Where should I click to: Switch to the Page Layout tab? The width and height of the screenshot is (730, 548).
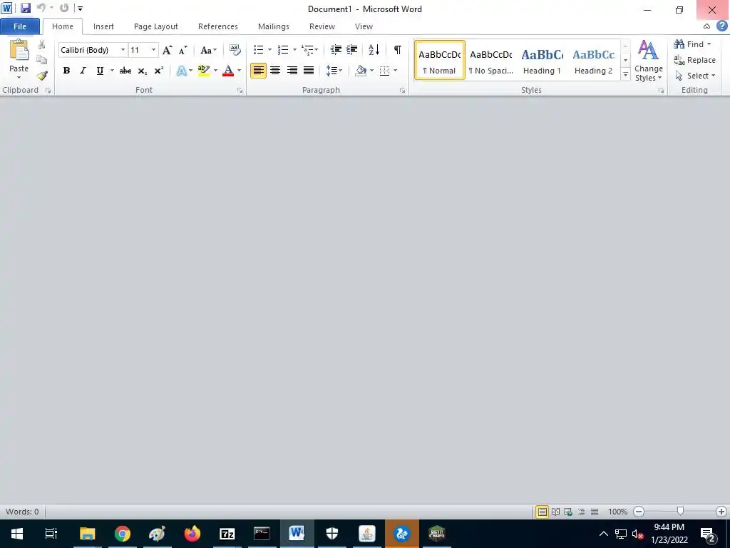pos(156,26)
